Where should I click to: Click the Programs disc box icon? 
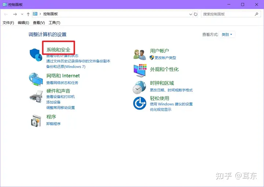click(x=36, y=121)
